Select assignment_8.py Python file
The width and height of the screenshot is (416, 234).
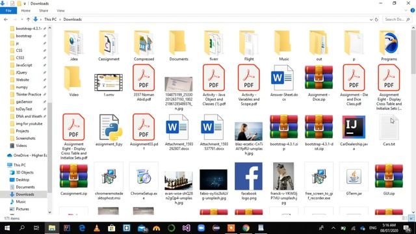pos(109,130)
